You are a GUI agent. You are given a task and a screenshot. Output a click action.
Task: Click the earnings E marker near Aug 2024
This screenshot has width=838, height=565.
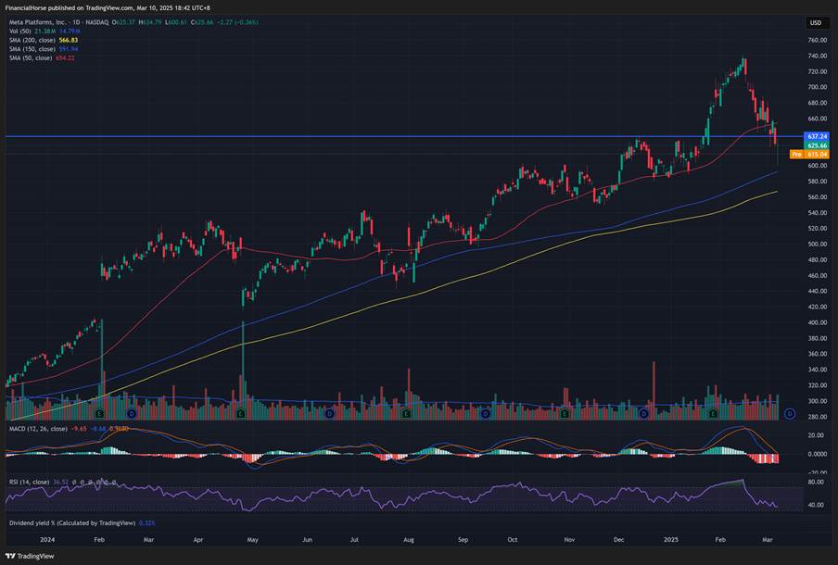407,414
